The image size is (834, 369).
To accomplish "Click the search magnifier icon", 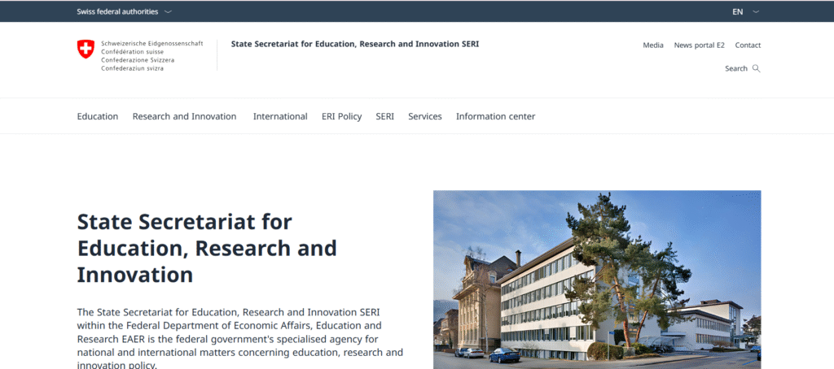I will click(757, 68).
